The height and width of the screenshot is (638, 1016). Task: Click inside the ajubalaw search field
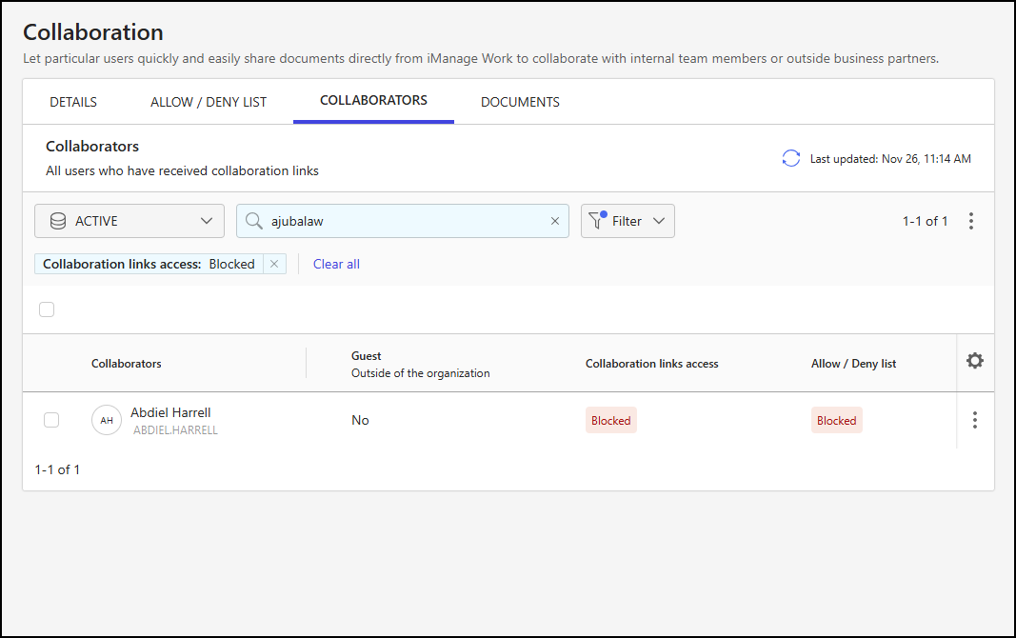pyautogui.click(x=400, y=220)
